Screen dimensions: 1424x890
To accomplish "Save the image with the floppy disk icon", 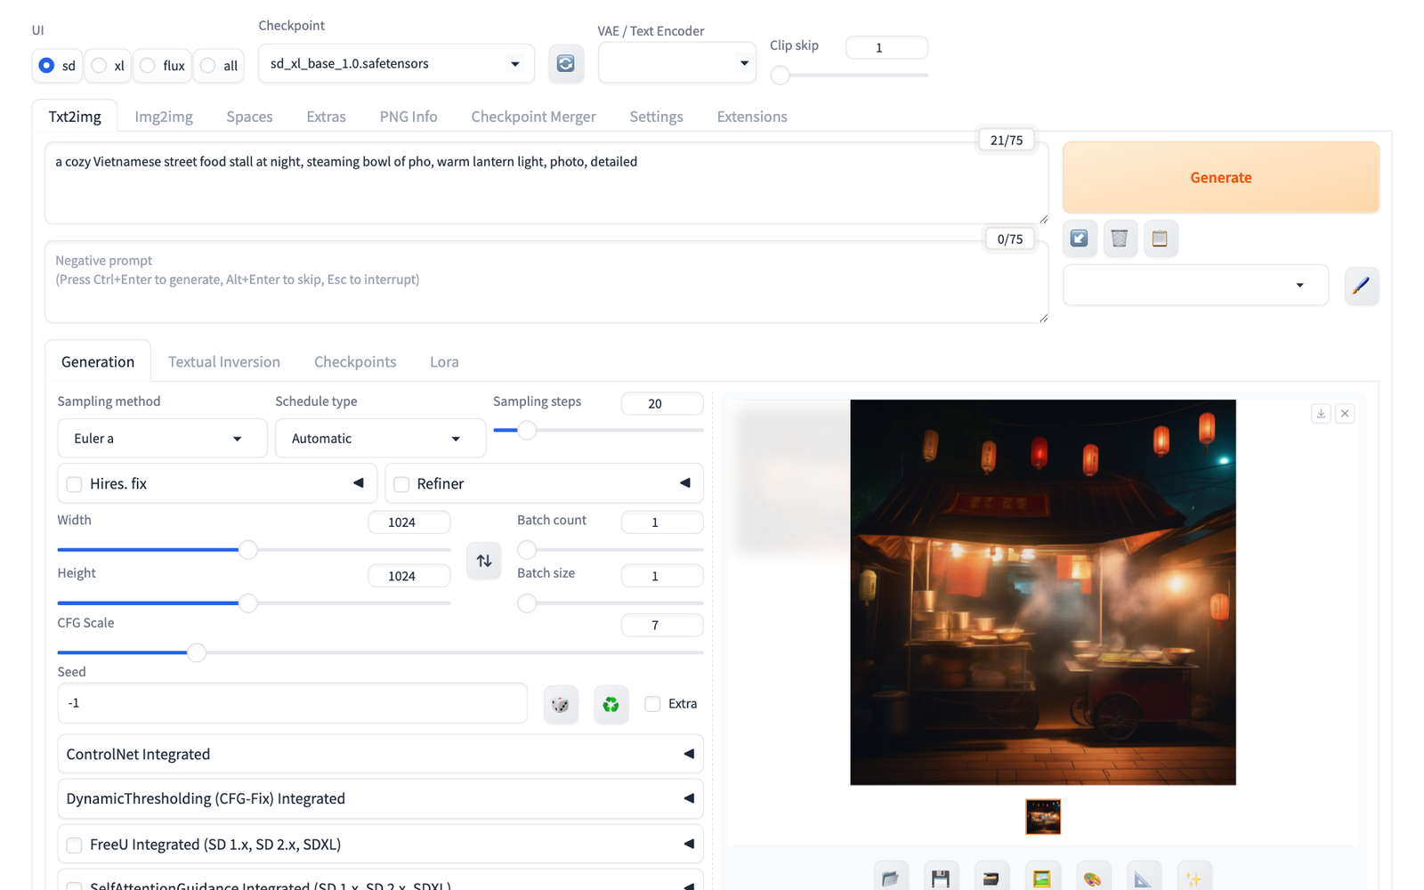I will (x=941, y=878).
